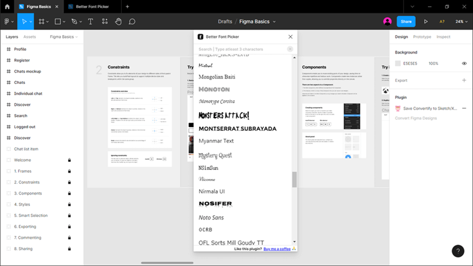Click the Chat list item component icon
The height and width of the screenshot is (266, 473).
click(x=9, y=149)
